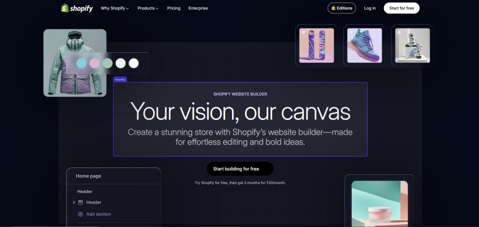
Task: Click the Header group label in panel
Action: [x=85, y=192]
